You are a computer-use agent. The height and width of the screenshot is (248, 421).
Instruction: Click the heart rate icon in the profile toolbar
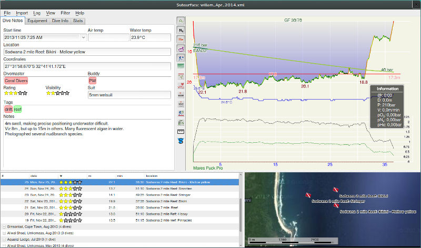point(182,85)
